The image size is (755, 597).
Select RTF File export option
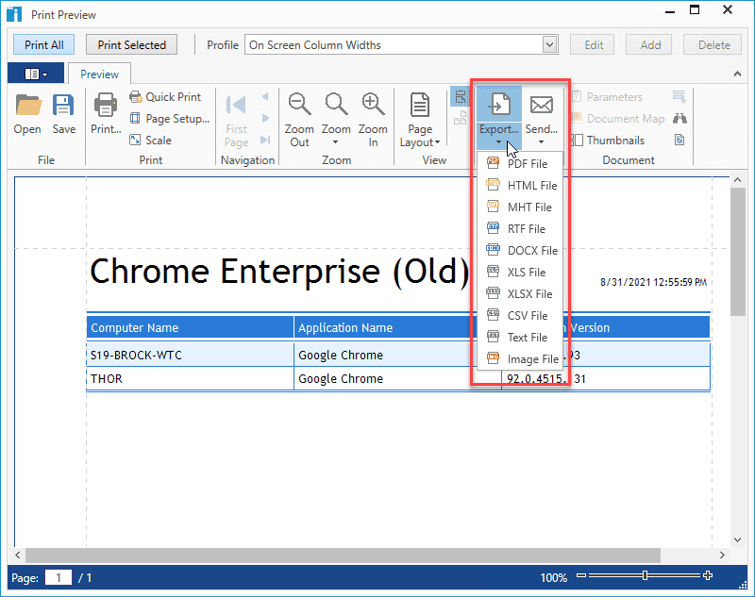[x=520, y=228]
